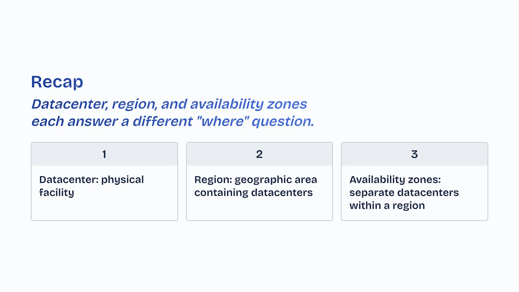The image size is (519, 292).
Task: Click the "Region:" label in the second card
Action: tap(213, 180)
